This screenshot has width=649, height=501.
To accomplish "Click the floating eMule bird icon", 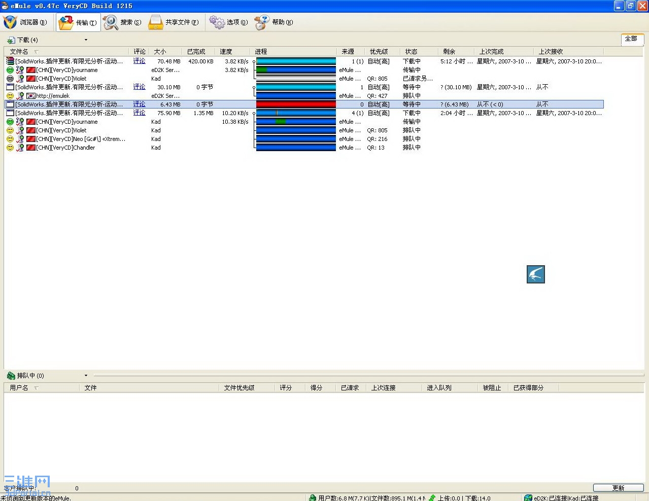I will point(536,274).
